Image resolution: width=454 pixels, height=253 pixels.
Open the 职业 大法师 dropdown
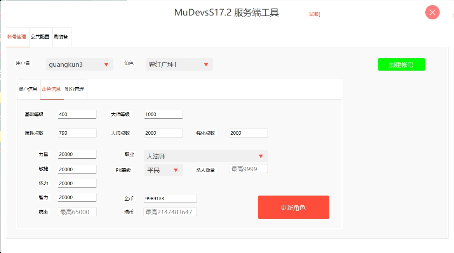(206, 156)
